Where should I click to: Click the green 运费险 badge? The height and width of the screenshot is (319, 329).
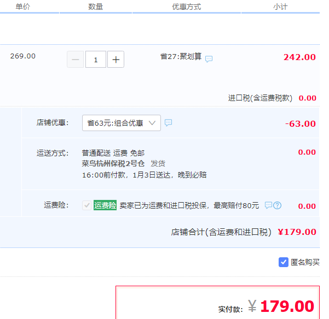click(x=105, y=205)
